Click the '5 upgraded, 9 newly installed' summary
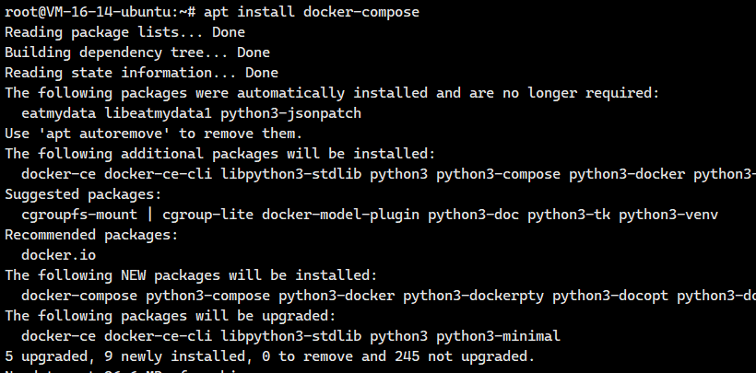This screenshot has height=373, width=756. pyautogui.click(x=124, y=356)
